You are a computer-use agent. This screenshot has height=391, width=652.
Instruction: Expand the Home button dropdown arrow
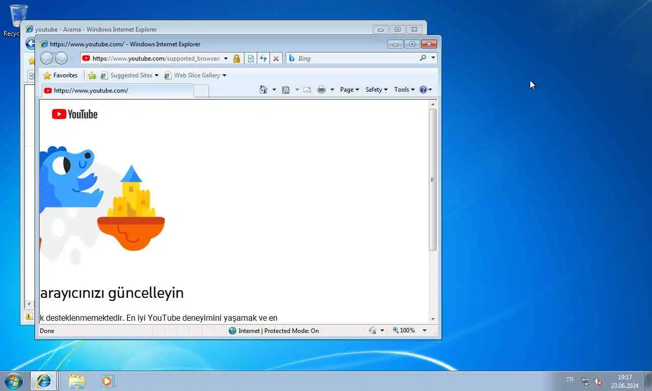point(274,90)
